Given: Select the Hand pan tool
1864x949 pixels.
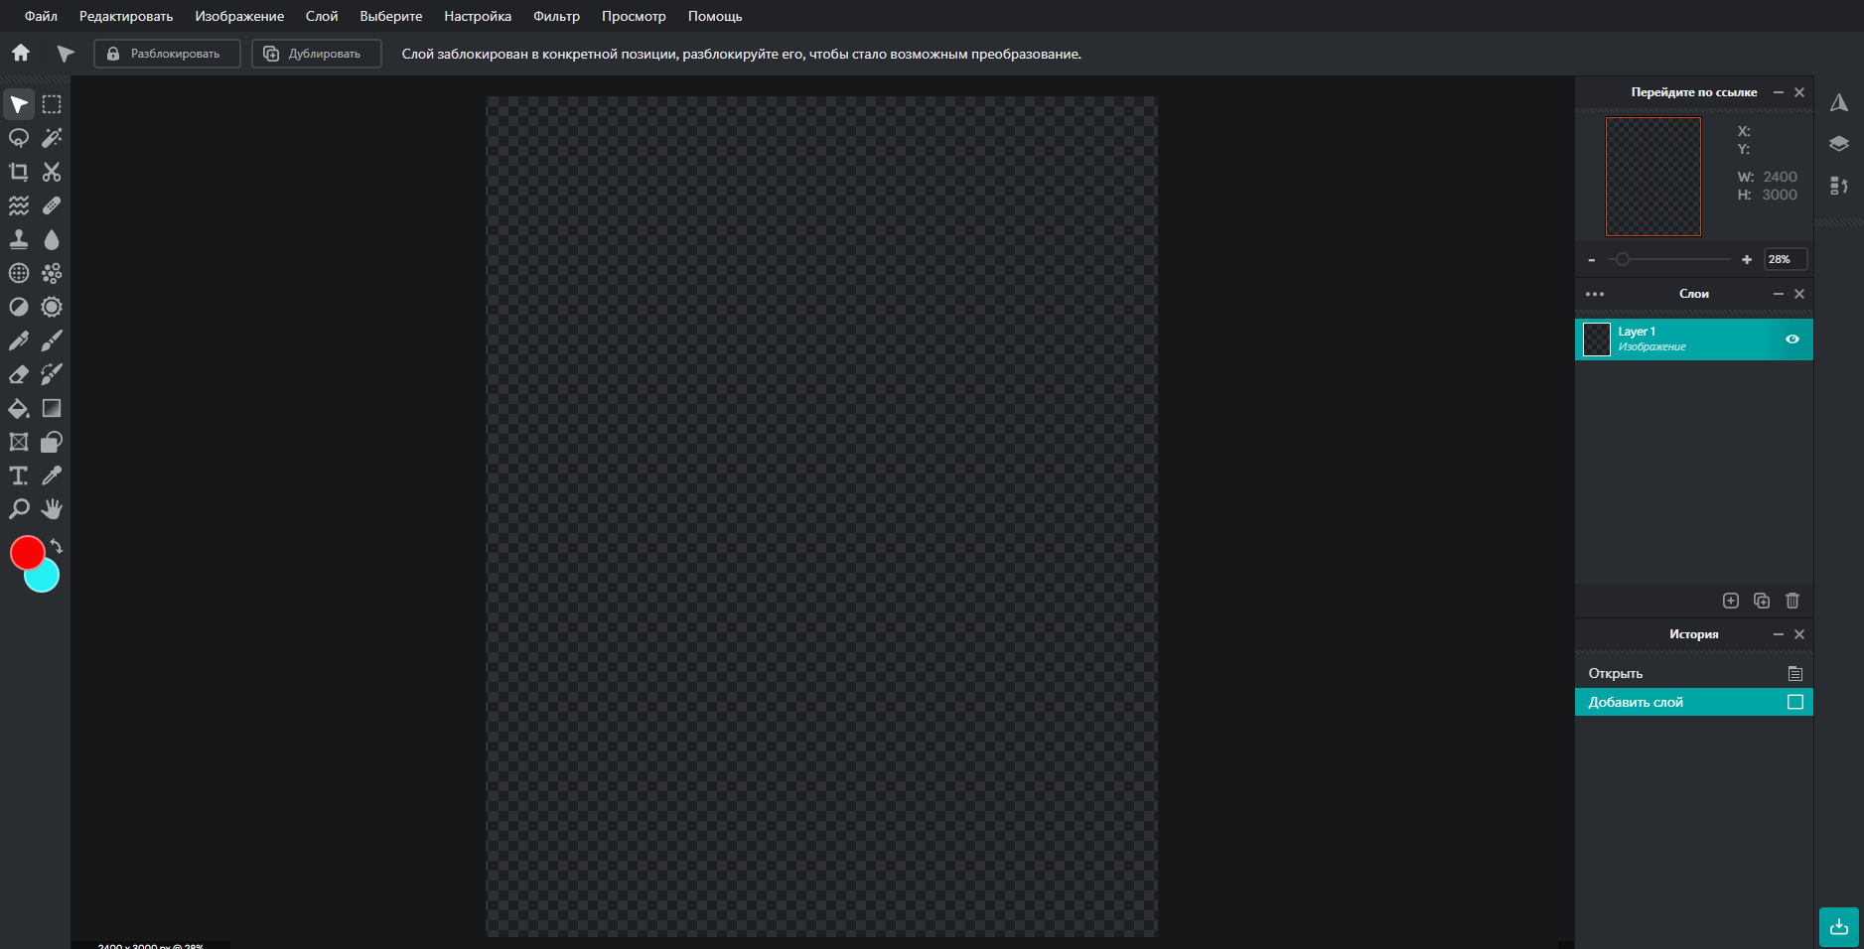Looking at the screenshot, I should pos(52,509).
